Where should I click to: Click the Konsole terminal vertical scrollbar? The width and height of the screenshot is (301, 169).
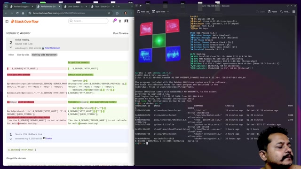point(296,90)
